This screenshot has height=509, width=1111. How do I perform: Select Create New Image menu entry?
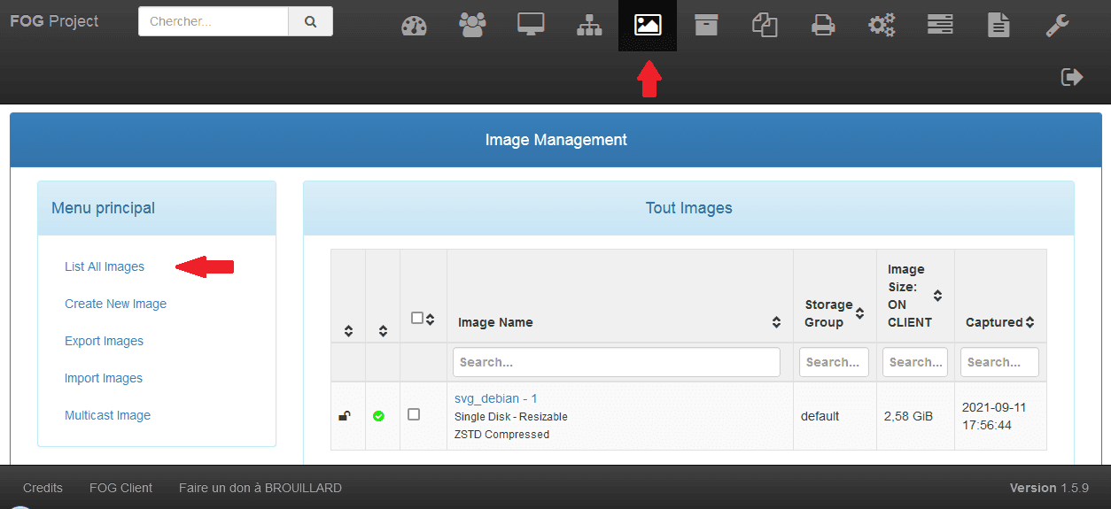pos(115,304)
